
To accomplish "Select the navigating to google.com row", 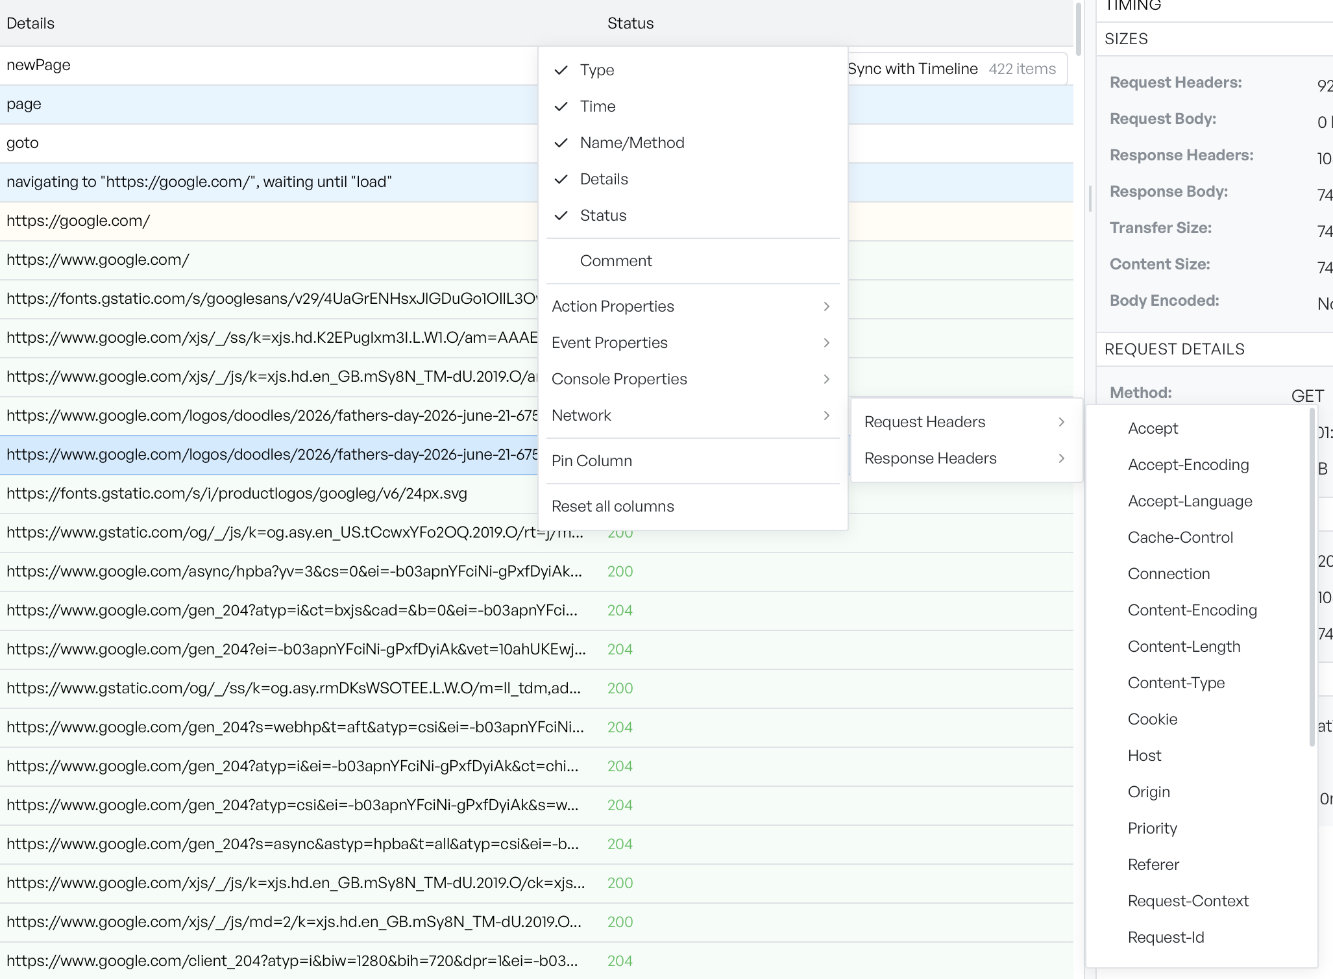I will 269,182.
